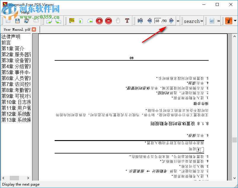Jump to the first page

click(140, 21)
